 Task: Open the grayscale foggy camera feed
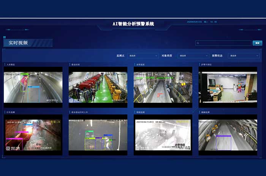pos(163,135)
